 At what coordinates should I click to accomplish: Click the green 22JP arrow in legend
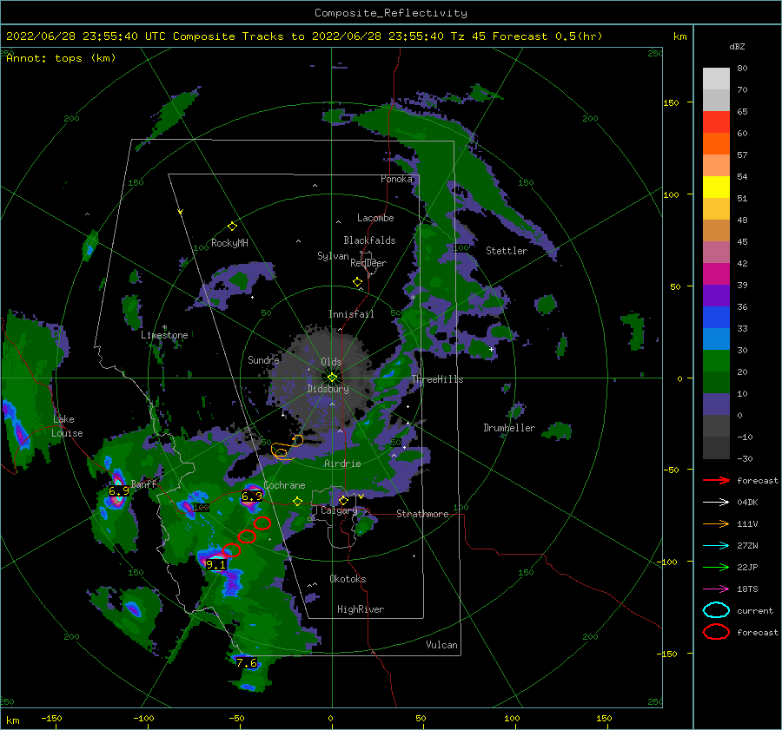tap(716, 567)
